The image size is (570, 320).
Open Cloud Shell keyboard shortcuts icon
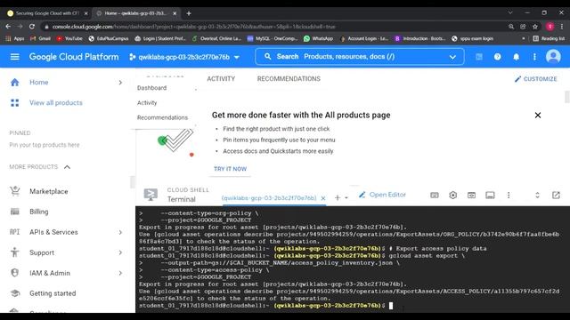tap(435, 196)
